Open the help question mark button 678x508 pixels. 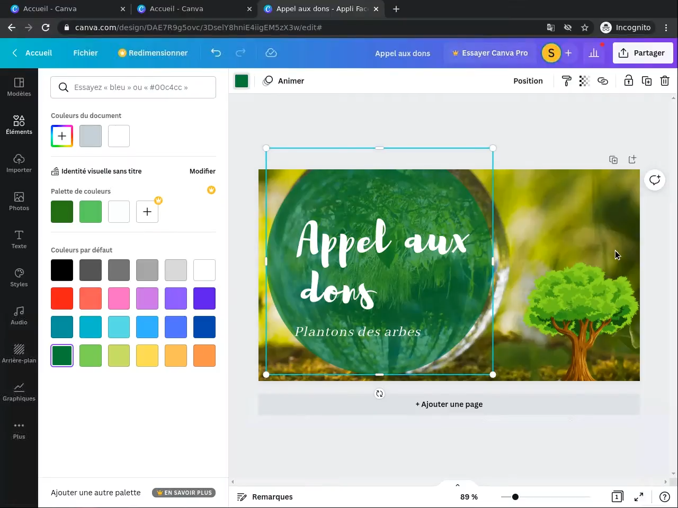[664, 497]
